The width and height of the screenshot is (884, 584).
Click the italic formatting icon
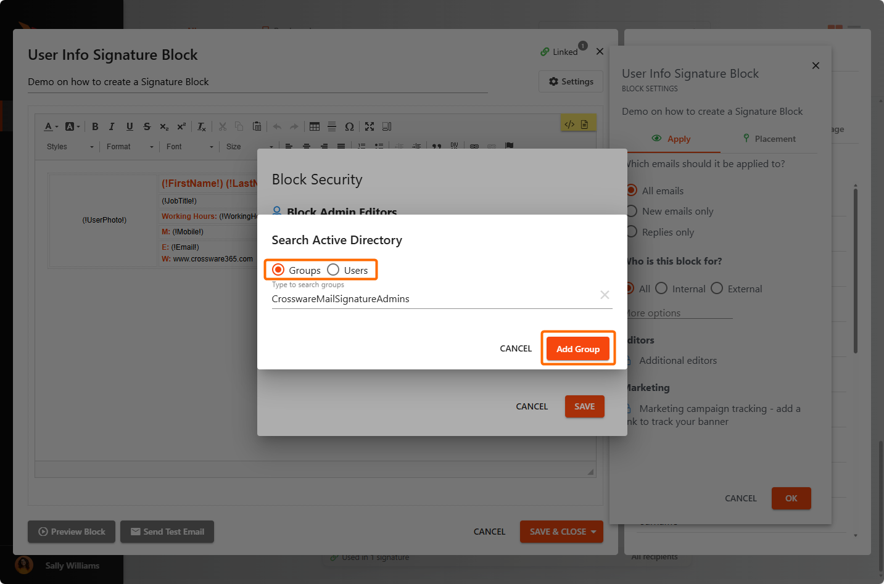pyautogui.click(x=112, y=126)
